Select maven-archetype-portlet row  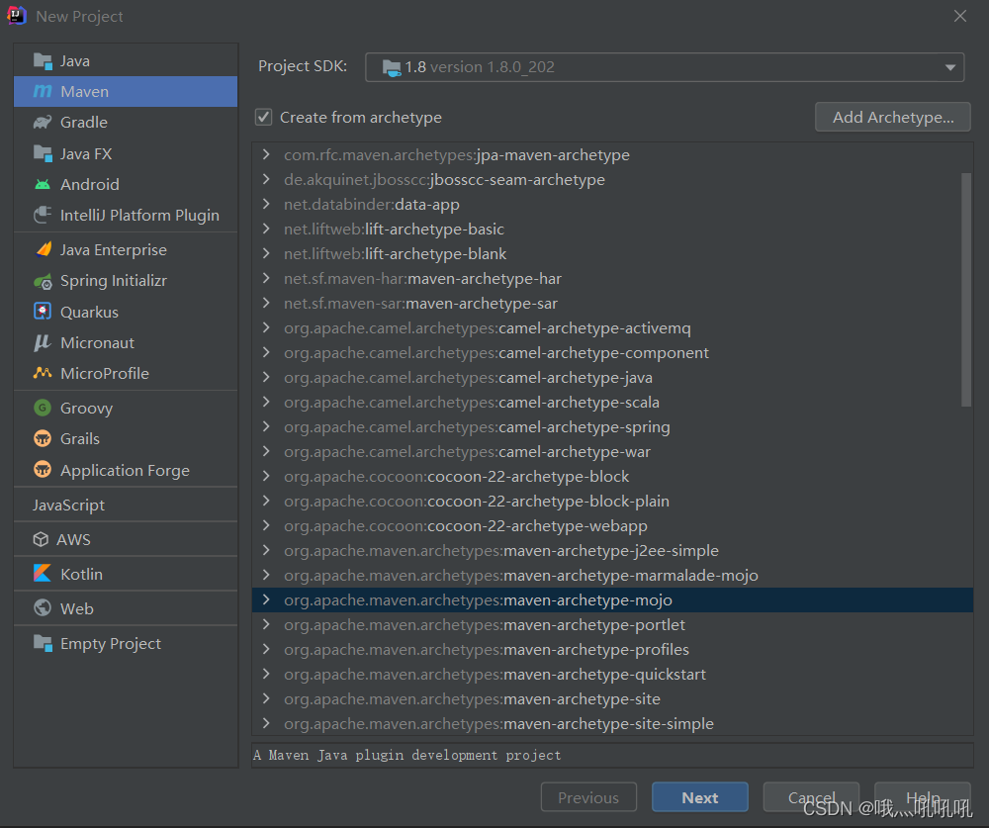coord(612,624)
